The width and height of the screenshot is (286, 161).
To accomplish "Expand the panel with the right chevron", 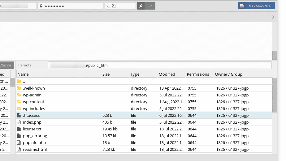I will 273,17.
